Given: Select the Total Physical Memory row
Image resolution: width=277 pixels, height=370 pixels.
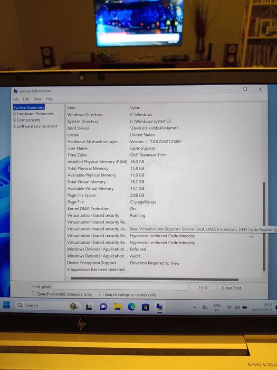Looking at the screenshot, I should click(165, 169).
